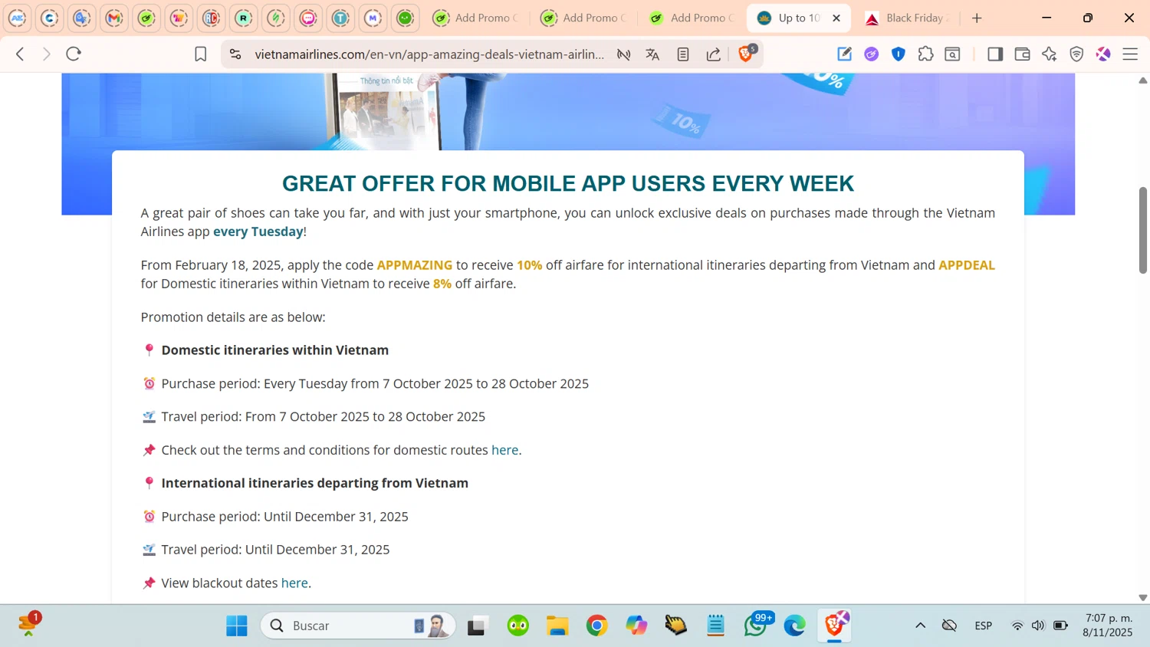1150x647 pixels.
Task: Switch to the pinned Gmail tab
Action: (114, 18)
